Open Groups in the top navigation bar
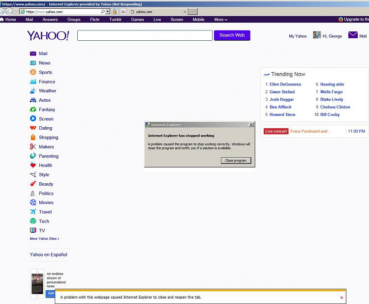Image resolution: width=369 pixels, height=304 pixels. pos(74,20)
